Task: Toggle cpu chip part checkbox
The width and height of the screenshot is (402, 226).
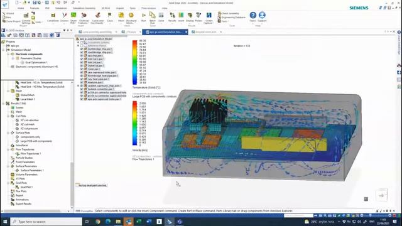Action: pos(82,56)
